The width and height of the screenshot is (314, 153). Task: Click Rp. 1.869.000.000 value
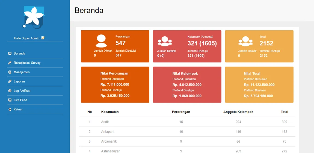(x=187, y=96)
